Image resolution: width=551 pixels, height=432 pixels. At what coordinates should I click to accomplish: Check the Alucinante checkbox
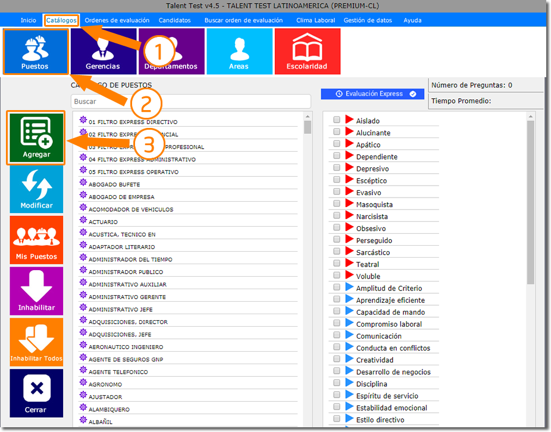click(x=337, y=132)
